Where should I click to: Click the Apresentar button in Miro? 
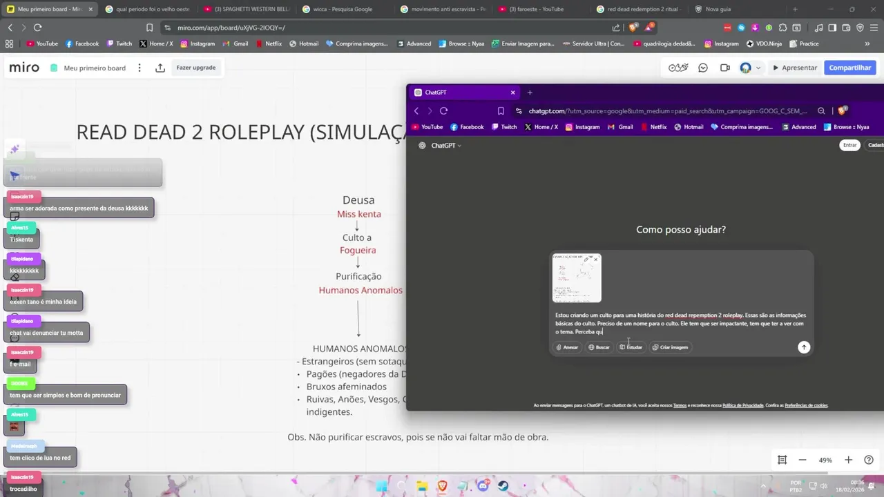[x=795, y=68]
